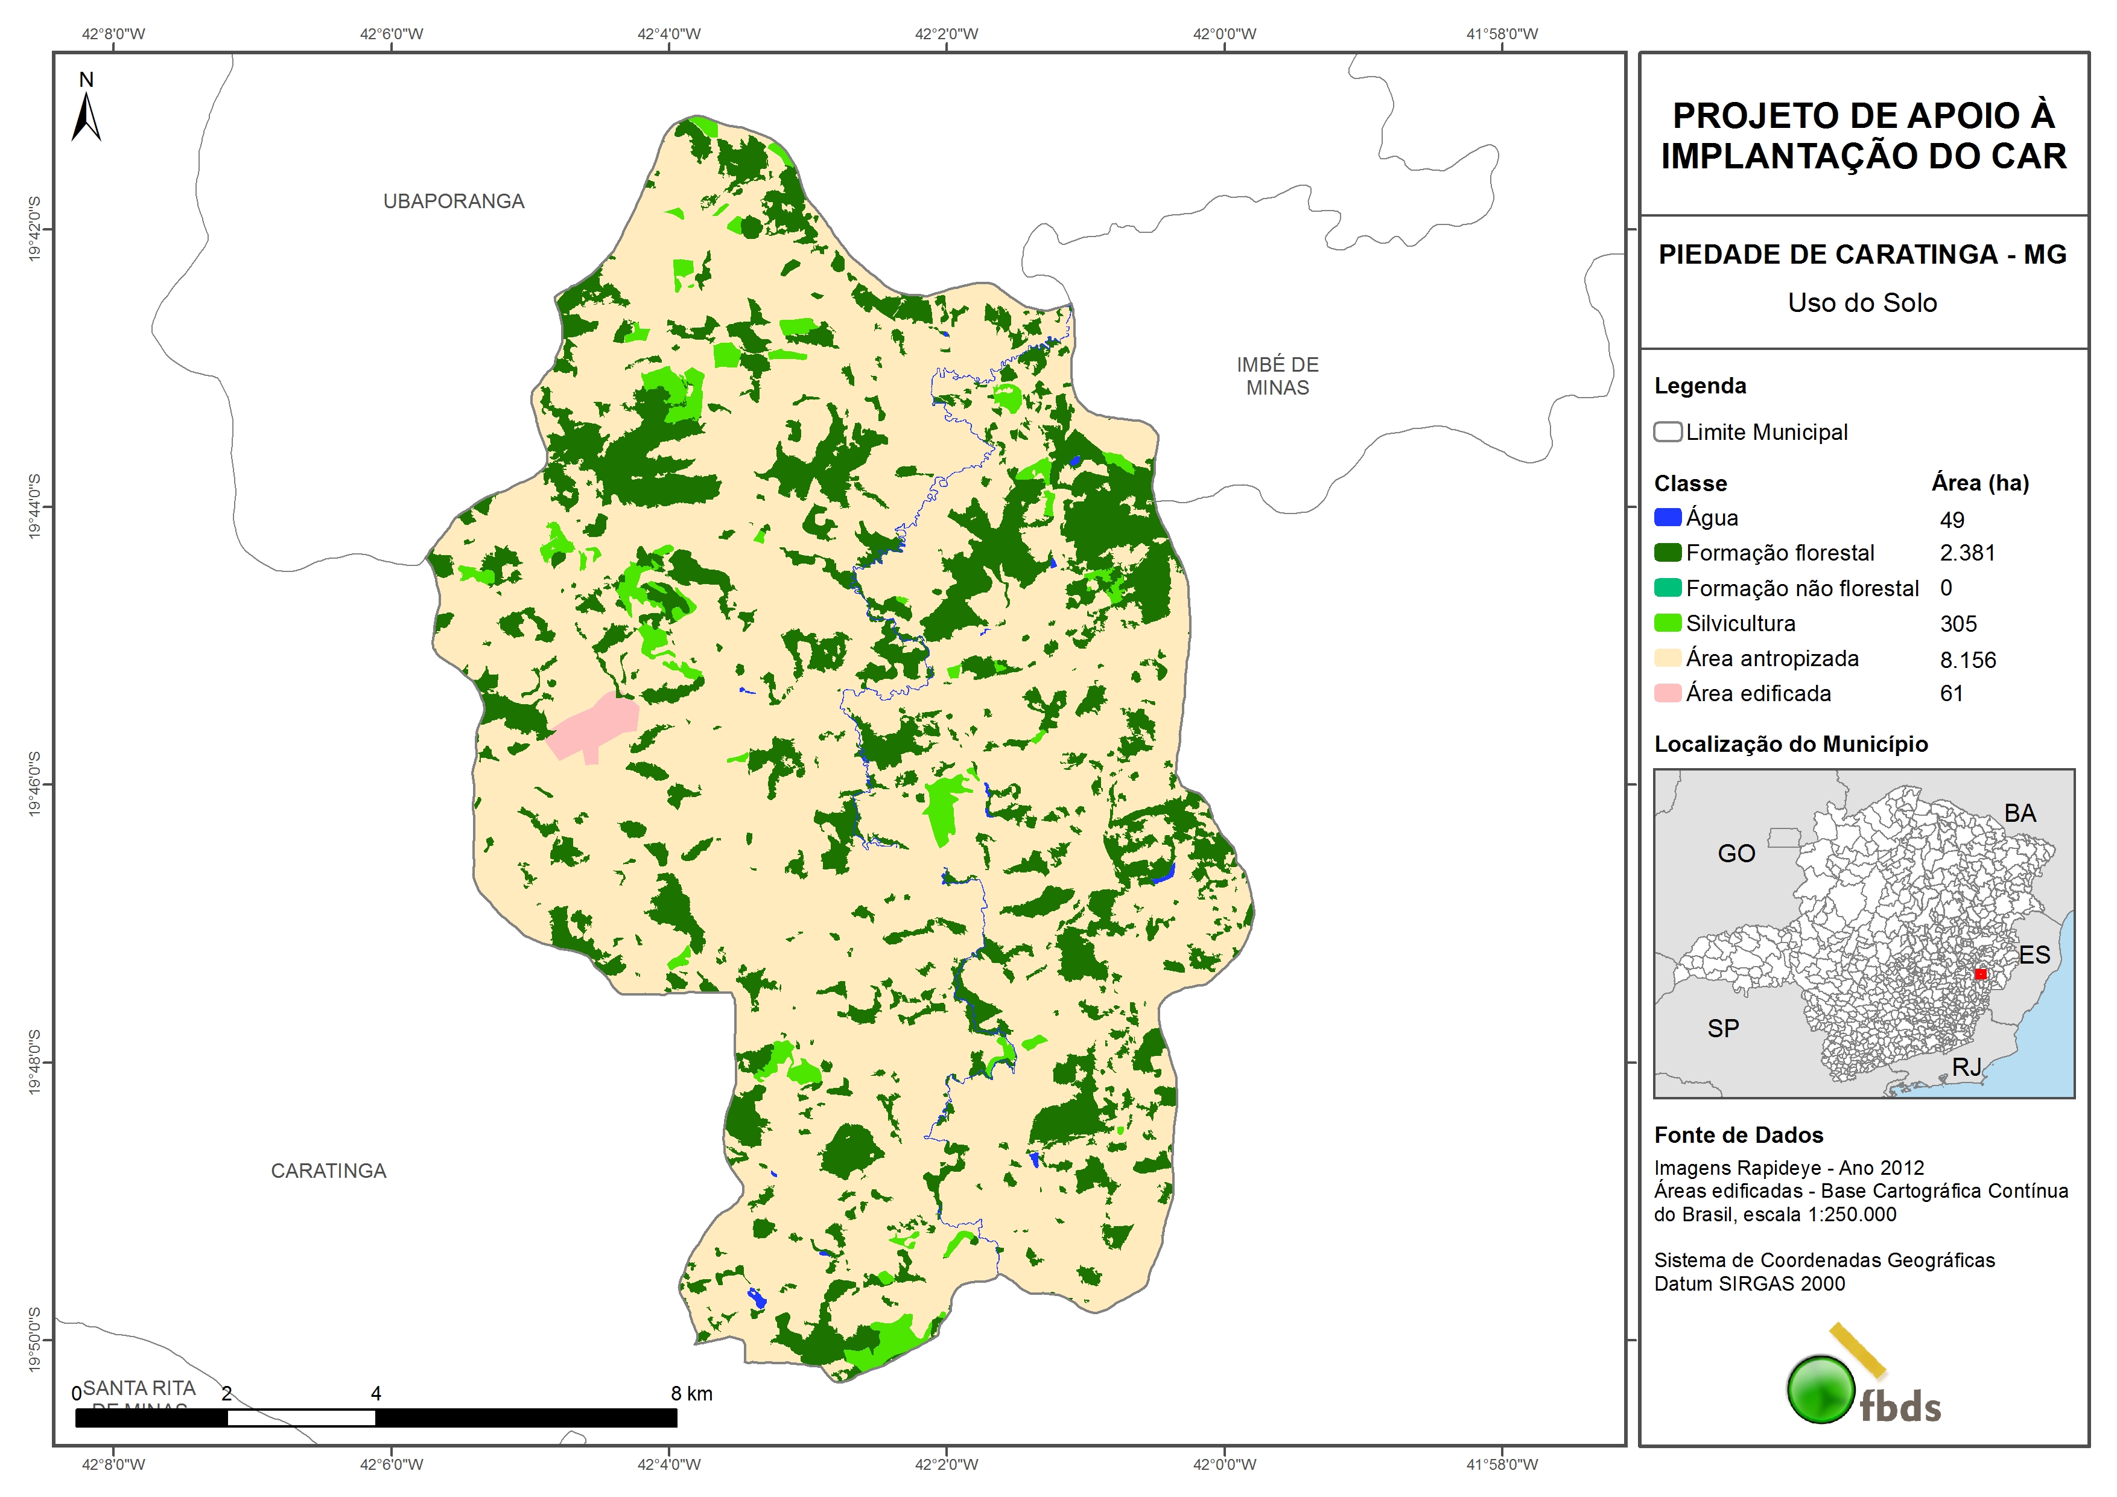Click the Limite Municipal legend symbol
The height and width of the screenshot is (1497, 2117).
(x=1667, y=431)
